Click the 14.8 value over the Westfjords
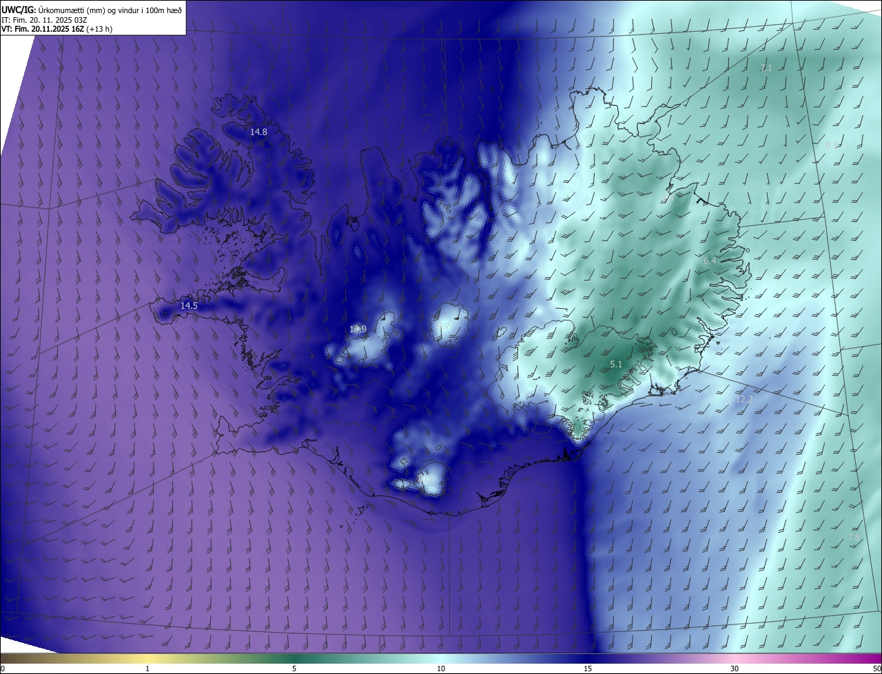This screenshot has height=674, width=882. click(258, 132)
